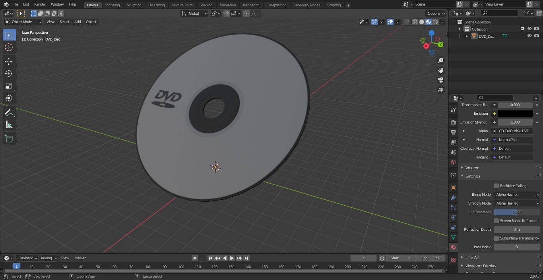
Task: Click the Tangent Default input button
Action: tap(512, 157)
